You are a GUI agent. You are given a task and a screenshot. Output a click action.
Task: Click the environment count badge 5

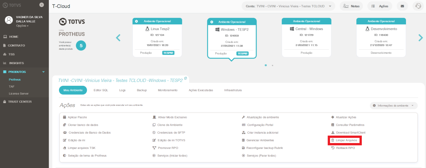[x=81, y=46]
